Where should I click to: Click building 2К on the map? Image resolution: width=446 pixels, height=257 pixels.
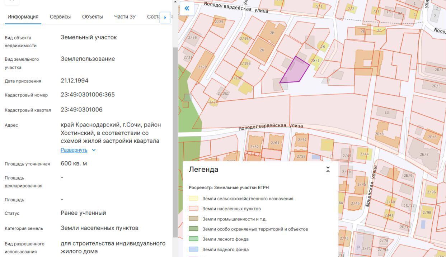(x=262, y=49)
